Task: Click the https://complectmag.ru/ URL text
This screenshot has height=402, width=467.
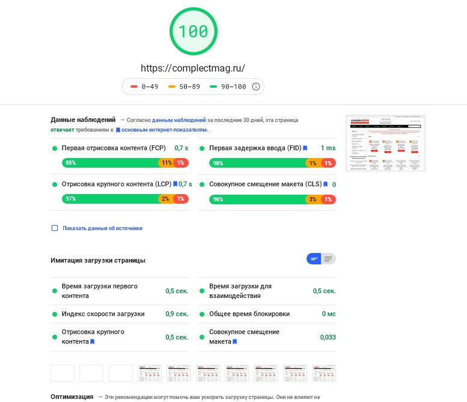Action: [193, 68]
